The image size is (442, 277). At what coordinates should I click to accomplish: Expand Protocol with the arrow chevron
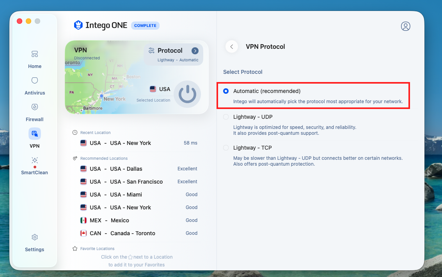[x=195, y=50]
